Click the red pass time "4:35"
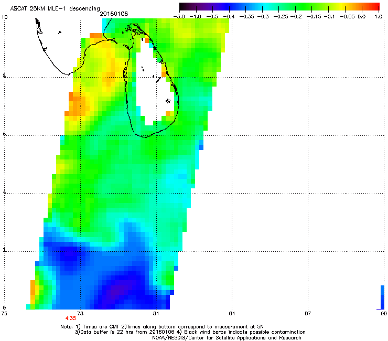The width and height of the screenshot is (388, 341). (x=71, y=318)
